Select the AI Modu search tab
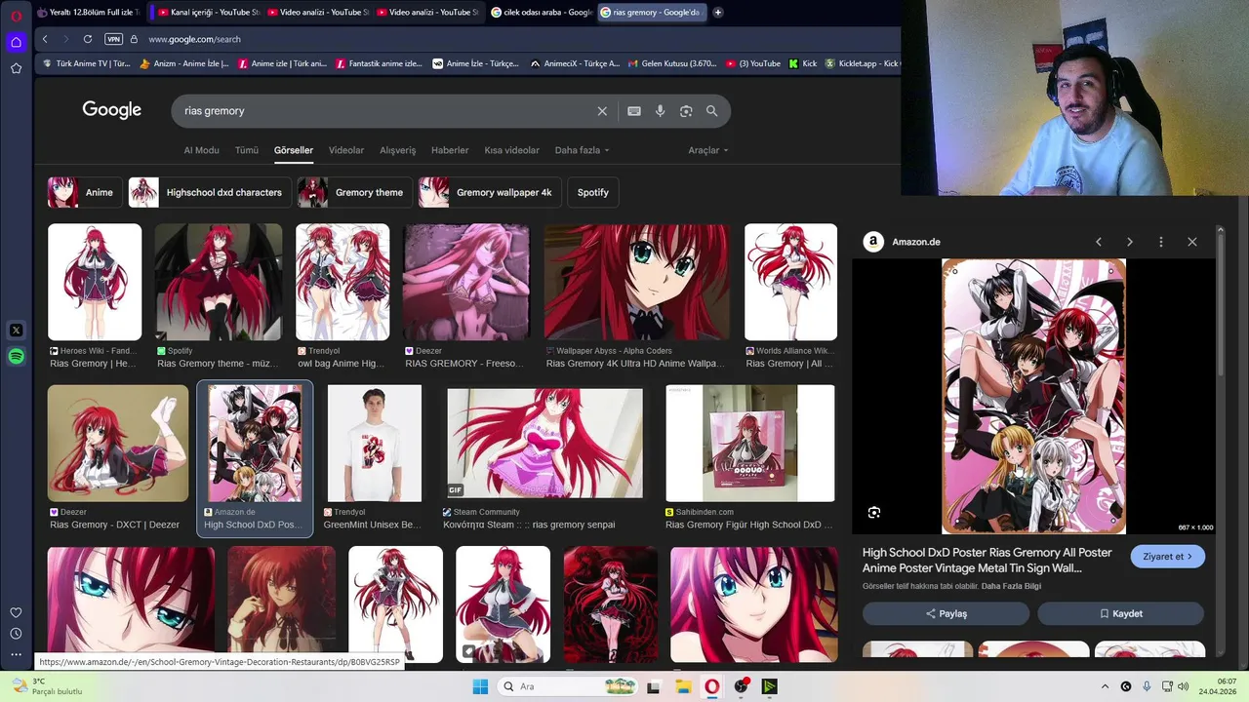The height and width of the screenshot is (702, 1249). tap(201, 150)
